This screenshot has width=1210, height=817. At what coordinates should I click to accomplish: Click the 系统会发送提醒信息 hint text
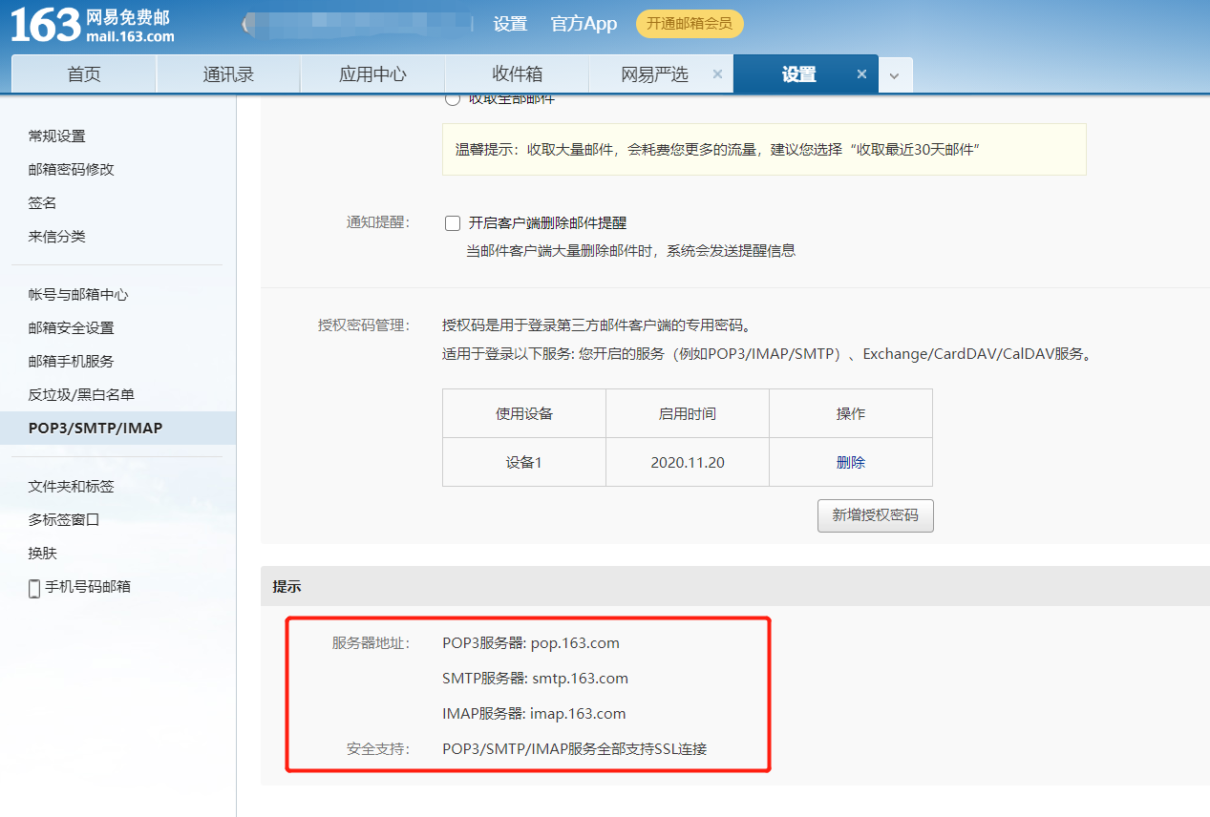coord(630,251)
